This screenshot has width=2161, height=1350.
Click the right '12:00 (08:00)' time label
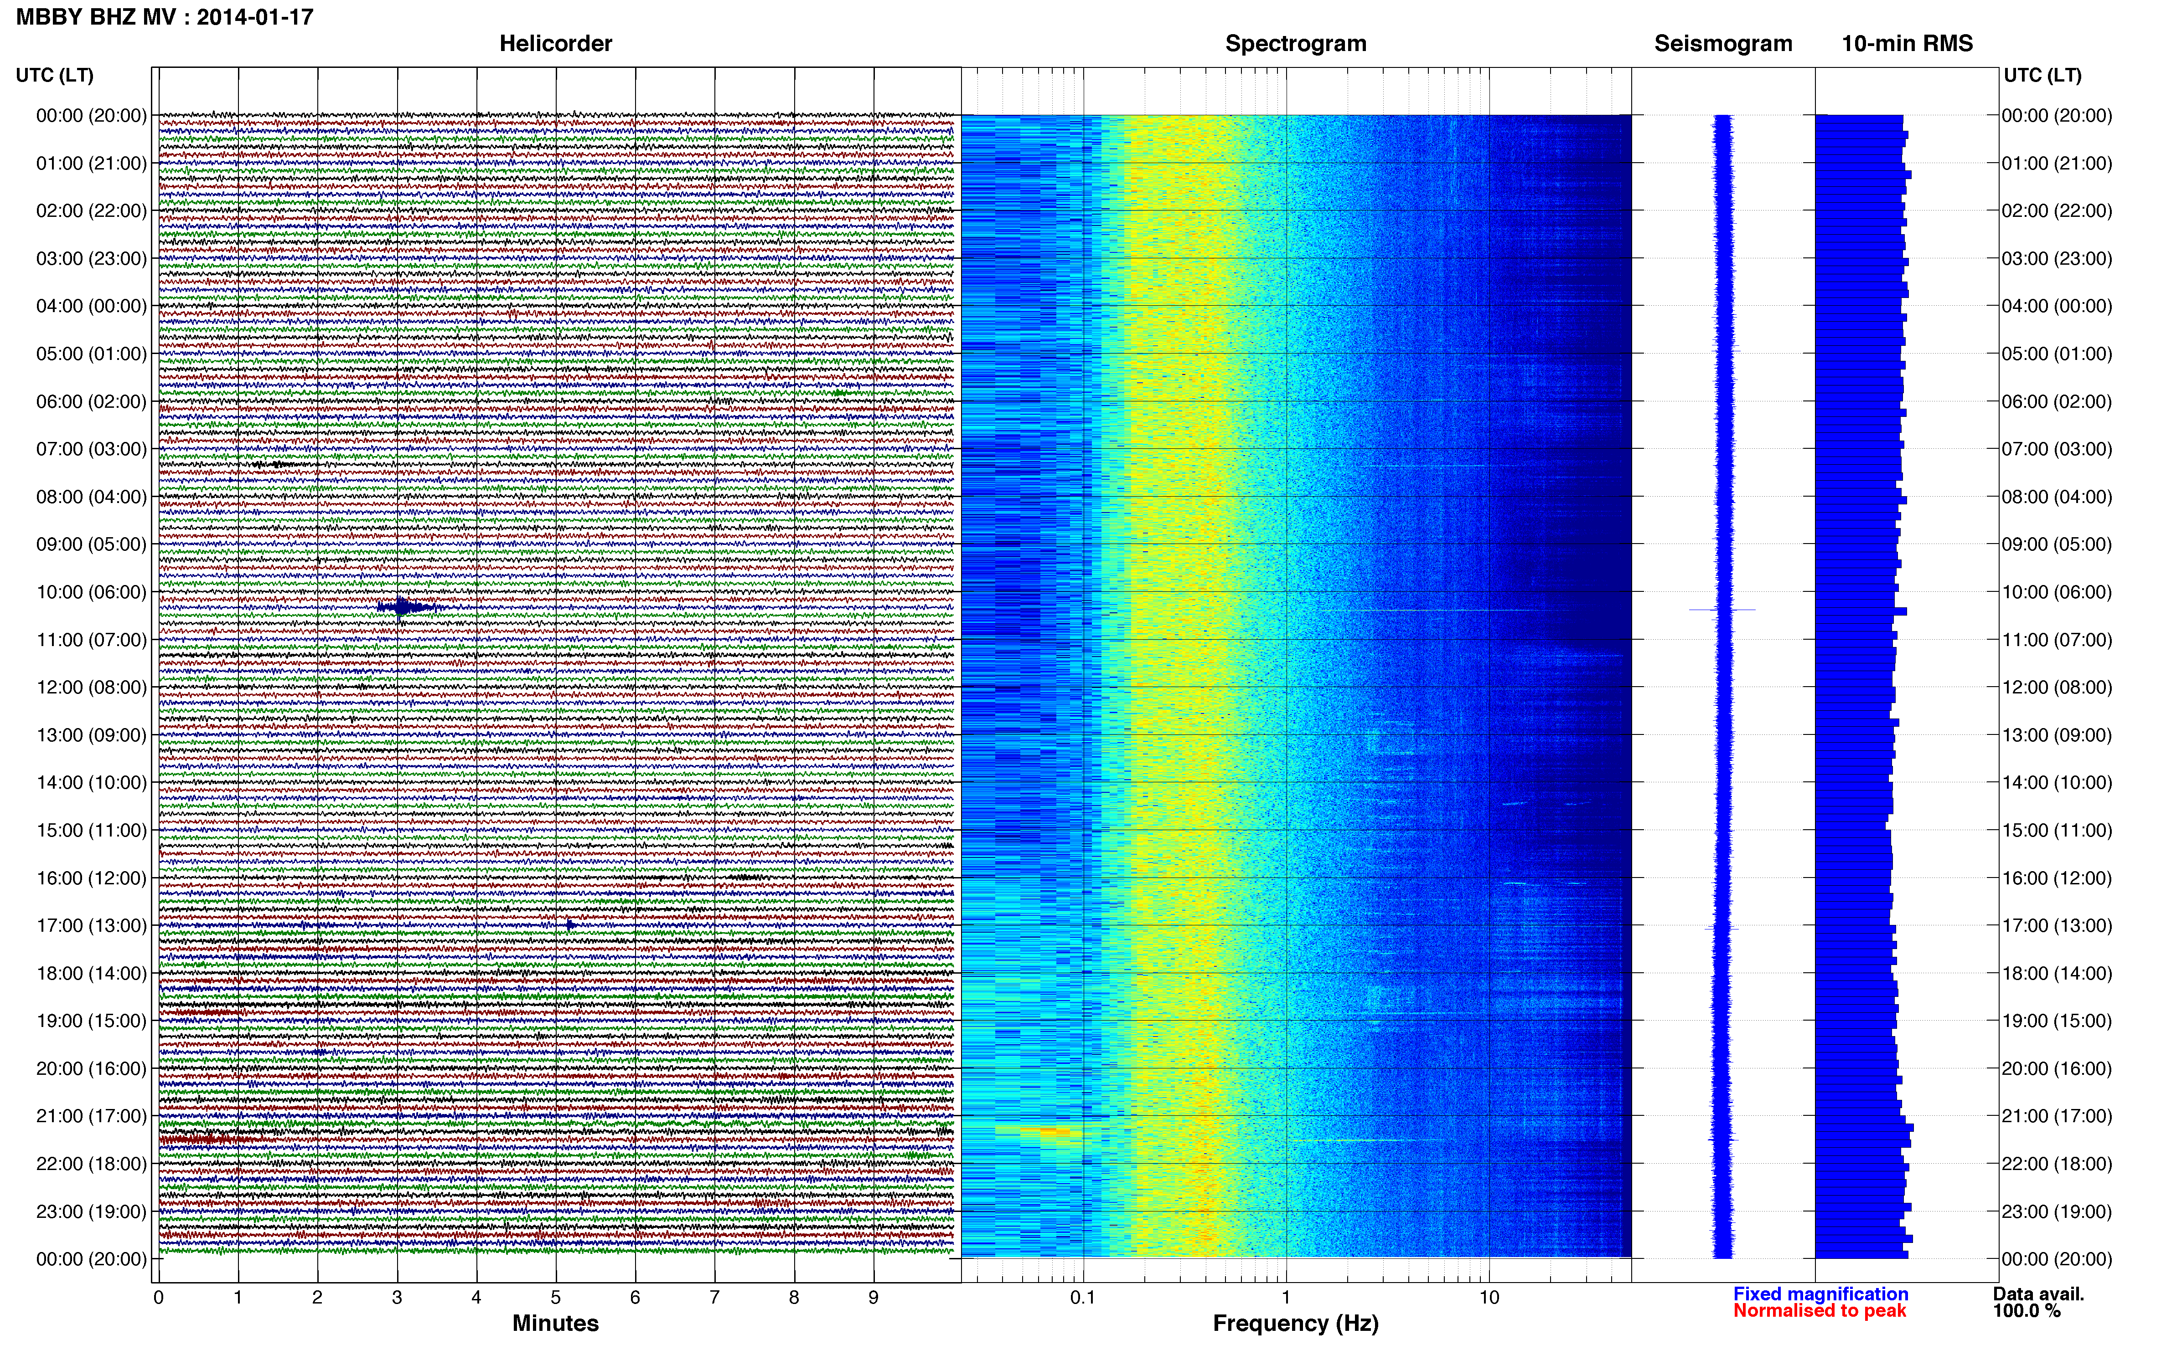point(2057,688)
